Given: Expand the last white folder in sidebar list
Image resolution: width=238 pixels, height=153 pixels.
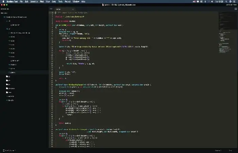Looking at the screenshot, I should 7,92.
